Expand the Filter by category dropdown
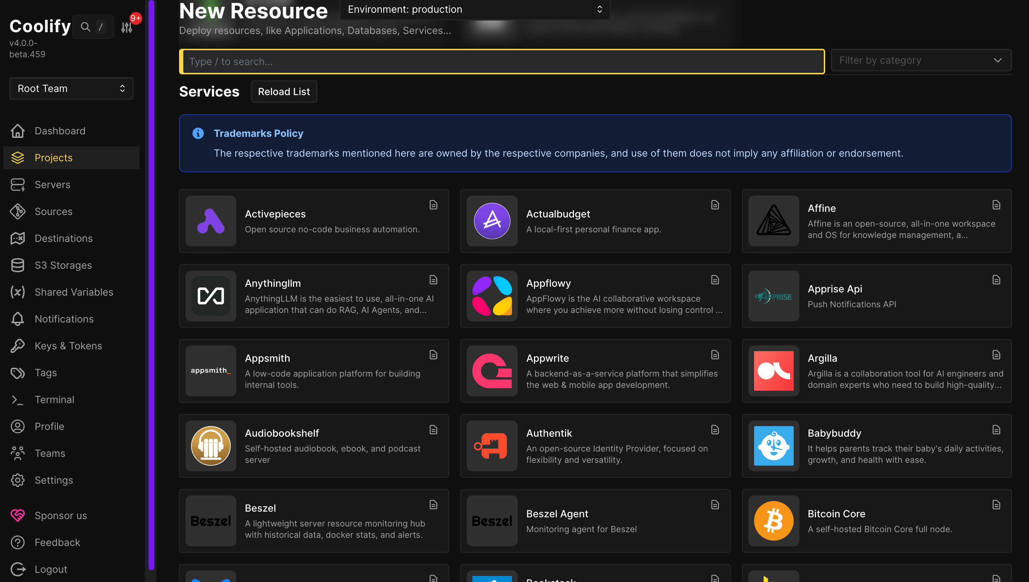This screenshot has width=1029, height=582. tap(921, 60)
